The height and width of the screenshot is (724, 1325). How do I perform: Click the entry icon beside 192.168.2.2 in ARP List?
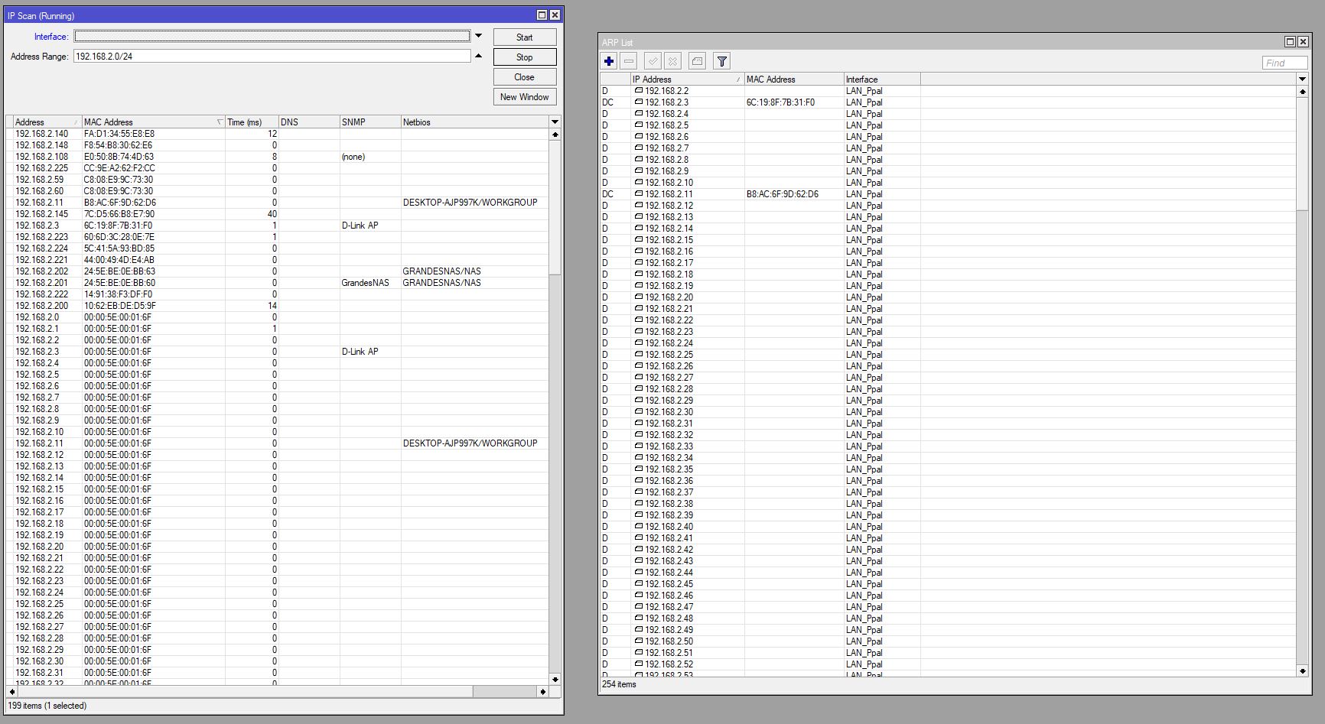[638, 91]
